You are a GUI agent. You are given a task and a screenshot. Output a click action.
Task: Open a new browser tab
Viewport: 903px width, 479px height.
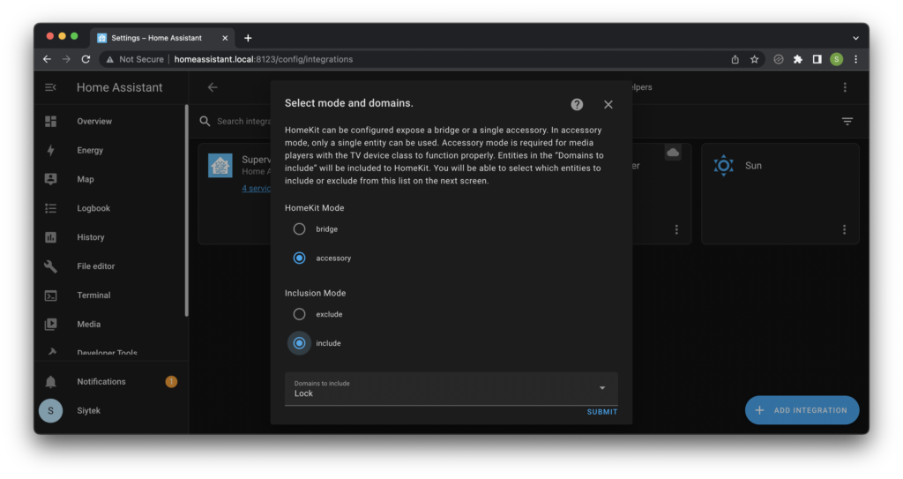[x=248, y=38]
